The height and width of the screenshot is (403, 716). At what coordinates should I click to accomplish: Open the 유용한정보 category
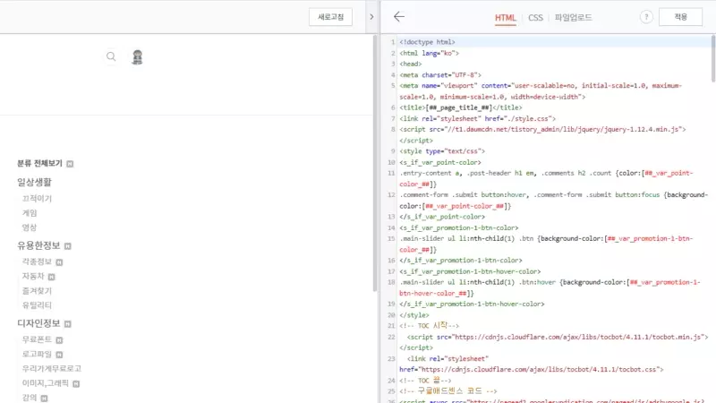[x=38, y=245]
